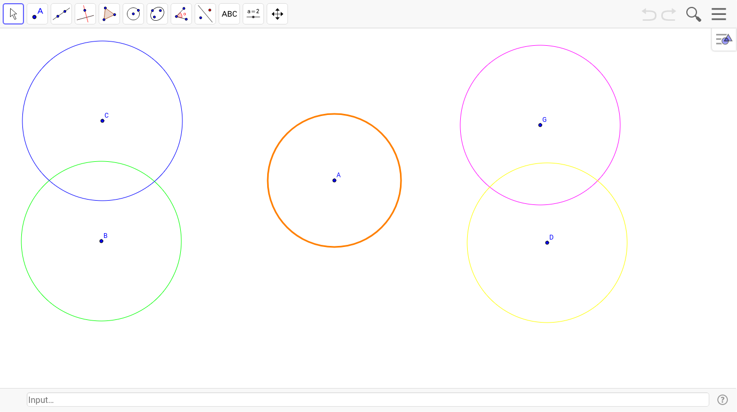Open the search magnifier

[x=693, y=14]
